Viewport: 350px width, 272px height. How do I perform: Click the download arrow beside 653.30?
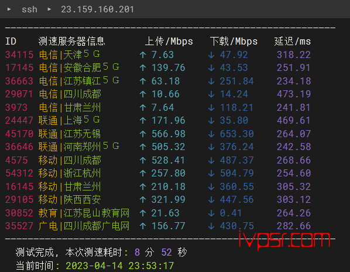click(x=211, y=134)
